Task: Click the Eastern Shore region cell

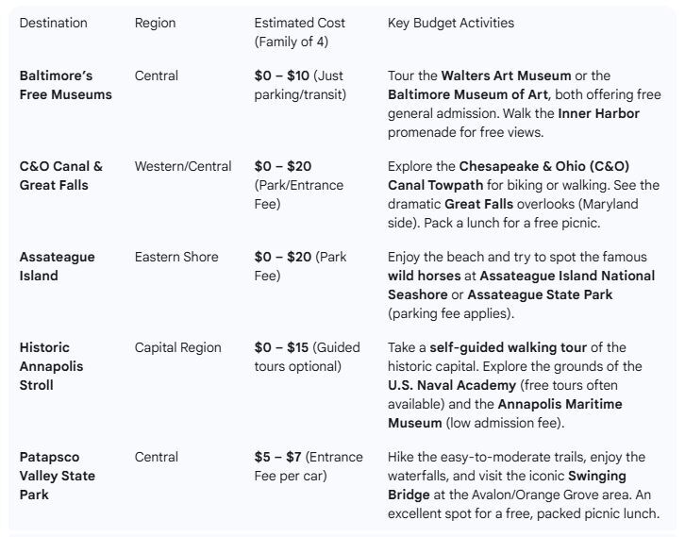Action: coord(176,257)
